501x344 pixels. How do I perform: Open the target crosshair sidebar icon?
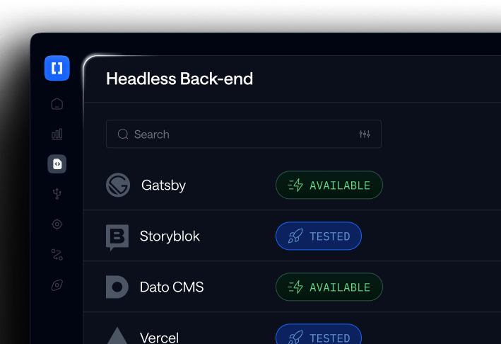(57, 224)
